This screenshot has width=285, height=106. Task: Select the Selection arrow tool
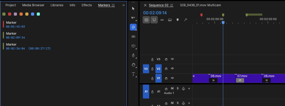click(133, 9)
